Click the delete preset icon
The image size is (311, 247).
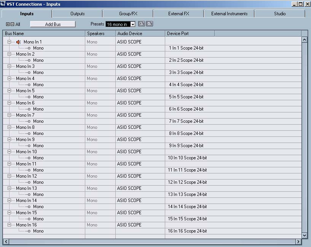pyautogui.click(x=149, y=24)
